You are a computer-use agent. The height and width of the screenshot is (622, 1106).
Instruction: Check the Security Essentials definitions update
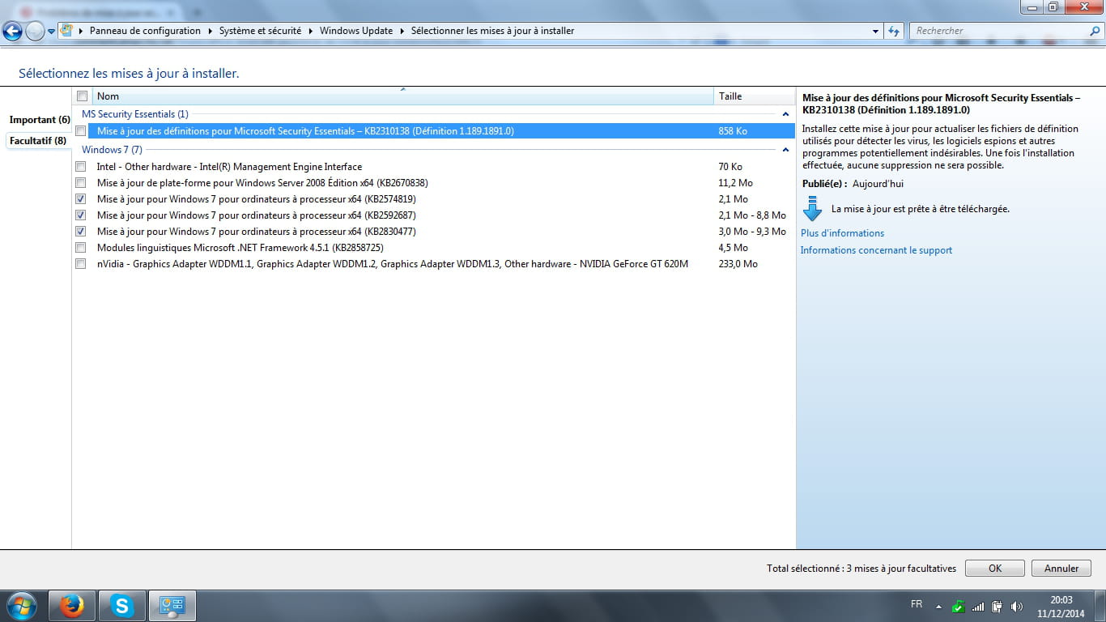[80, 130]
